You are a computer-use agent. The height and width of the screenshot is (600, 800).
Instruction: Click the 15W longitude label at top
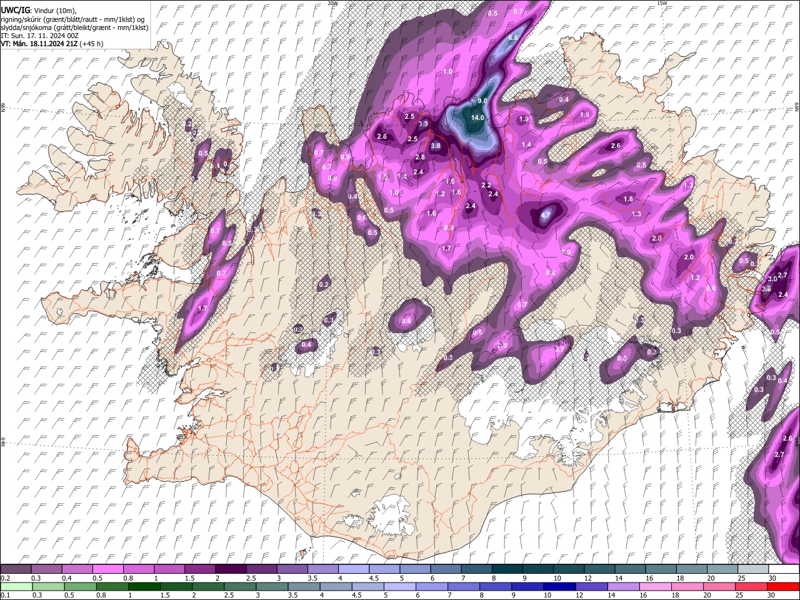662,3
